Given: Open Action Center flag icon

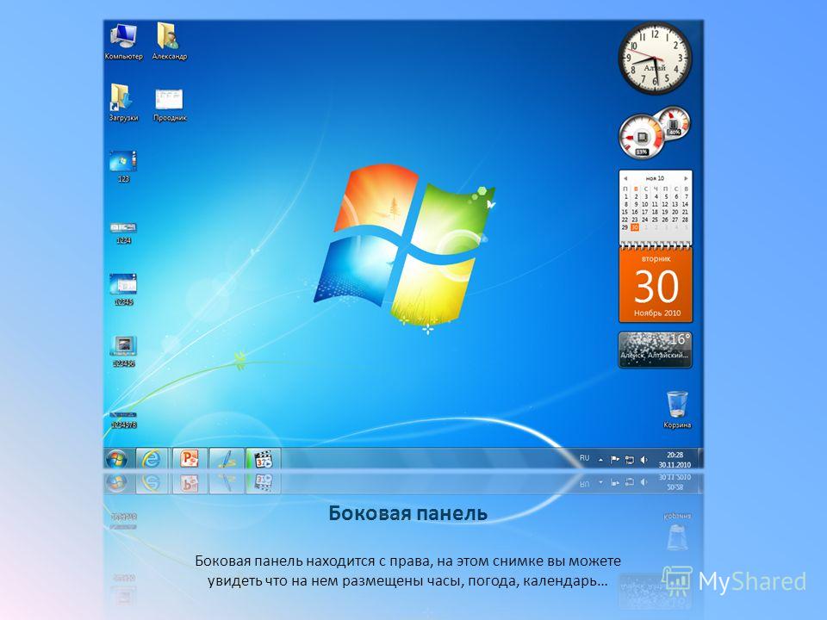Looking at the screenshot, I should (x=614, y=460).
